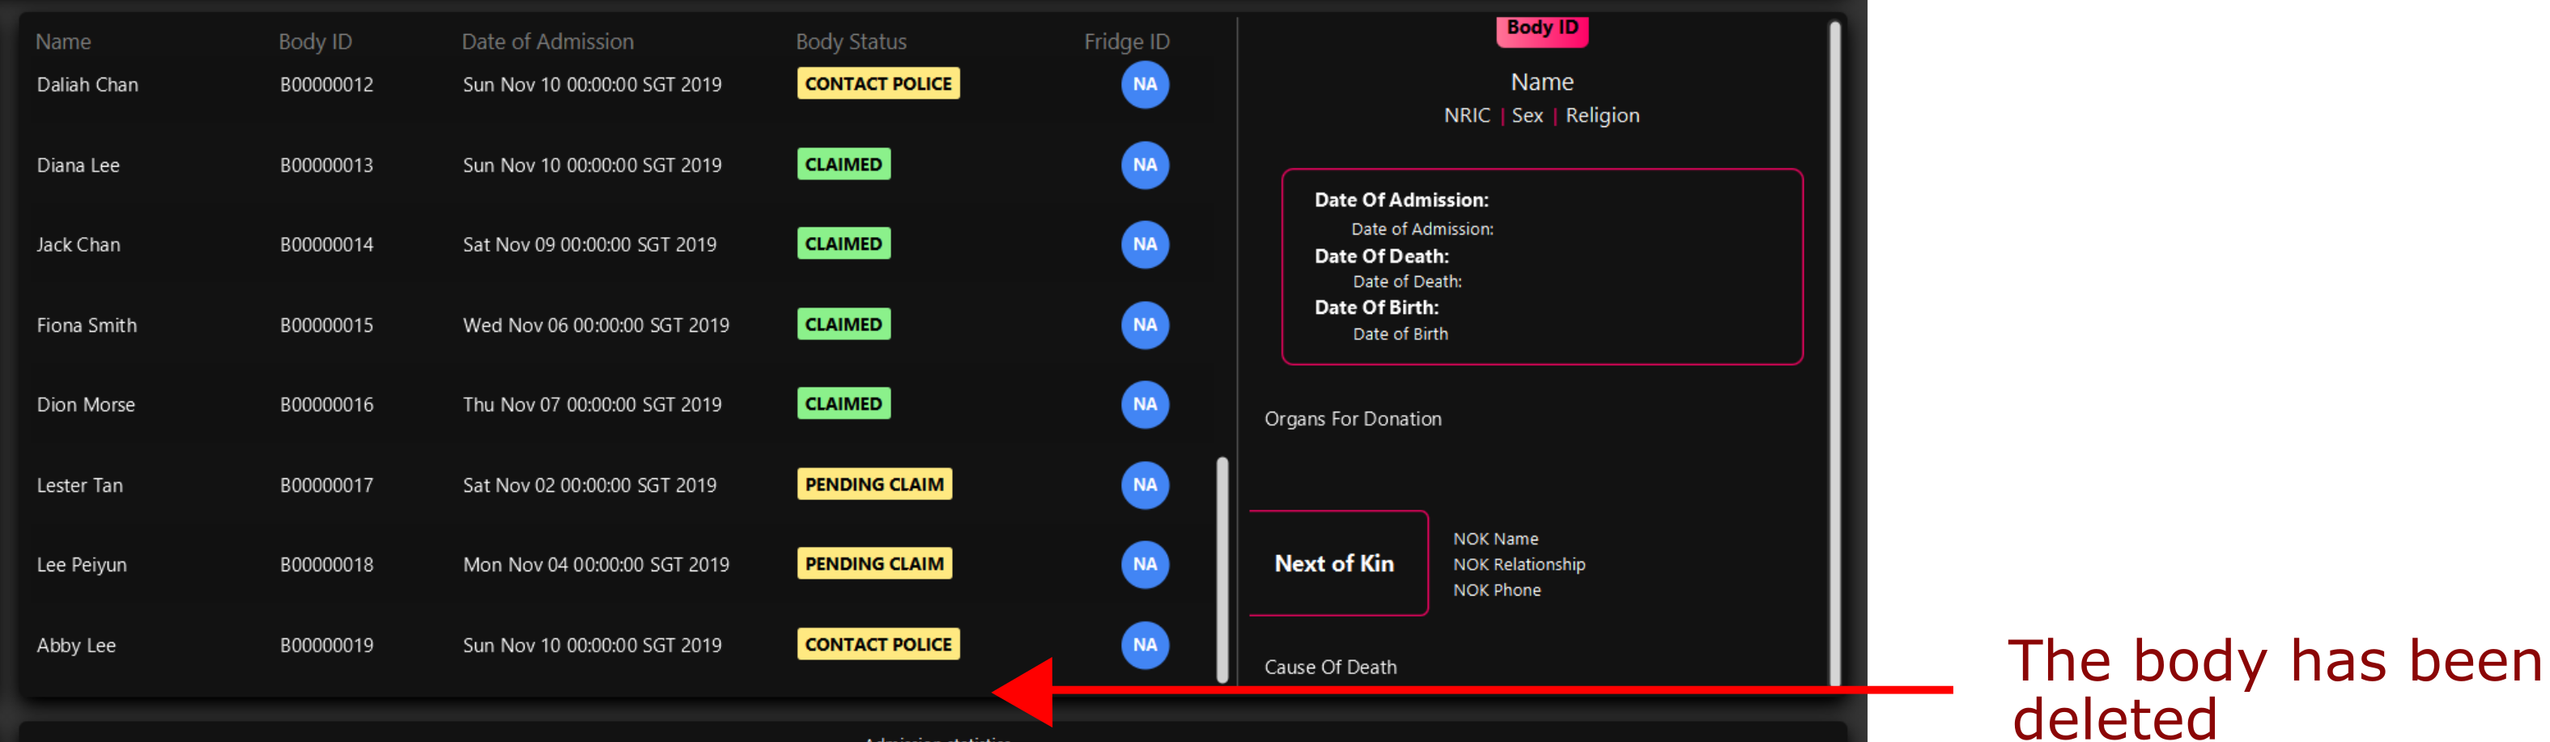
Task: Click the NA fridge badge for Daliah Chan
Action: (1145, 84)
